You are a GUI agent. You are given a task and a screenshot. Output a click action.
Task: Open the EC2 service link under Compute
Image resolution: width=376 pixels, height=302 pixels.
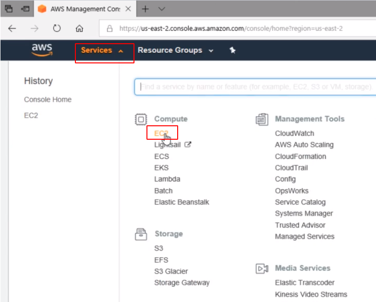(x=161, y=133)
